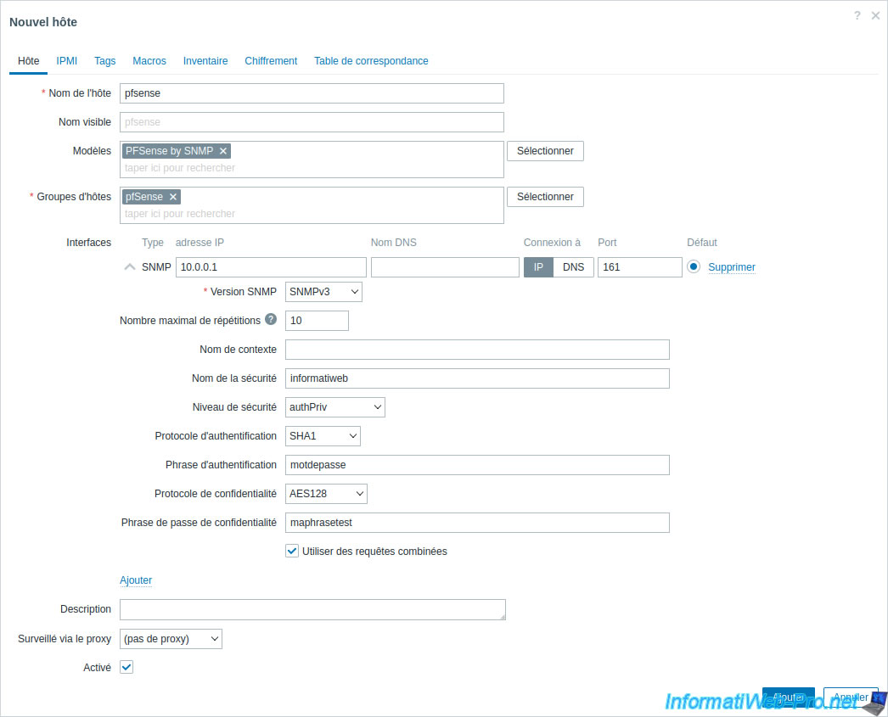The image size is (888, 717).
Task: Open the Protocole de confidentialité dropdown
Action: coord(326,494)
